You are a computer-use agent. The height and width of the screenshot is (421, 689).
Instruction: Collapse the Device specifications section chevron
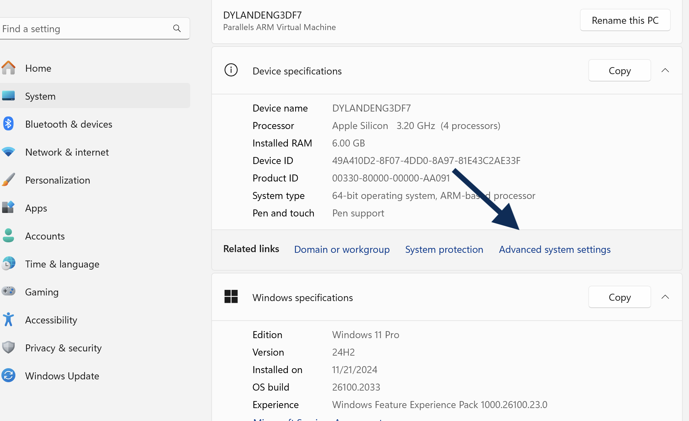click(665, 70)
